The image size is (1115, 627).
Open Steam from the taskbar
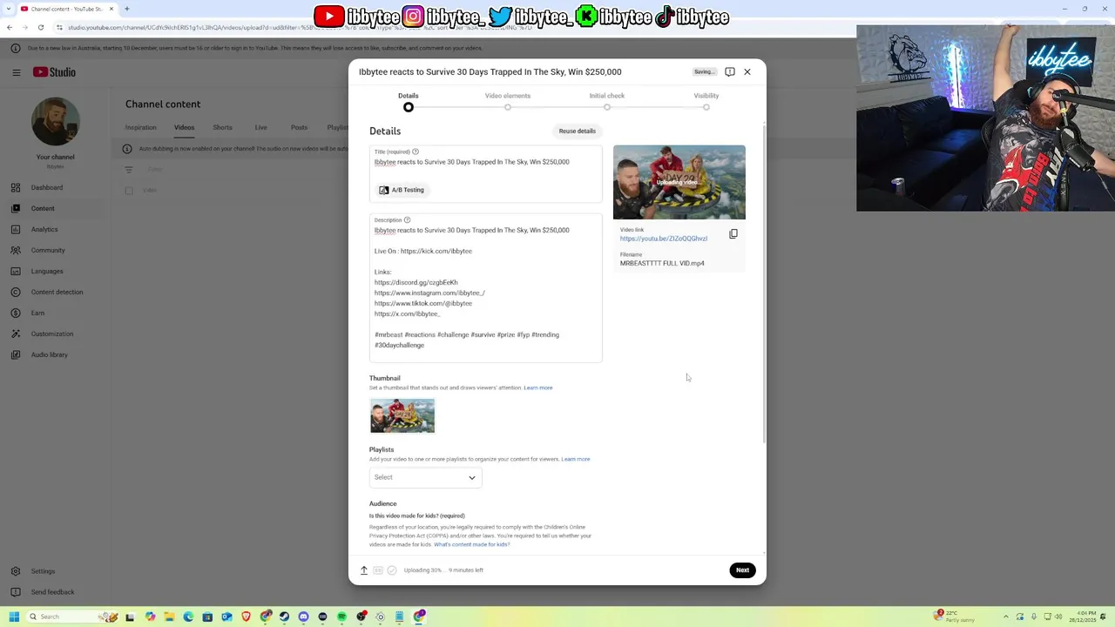point(284,617)
